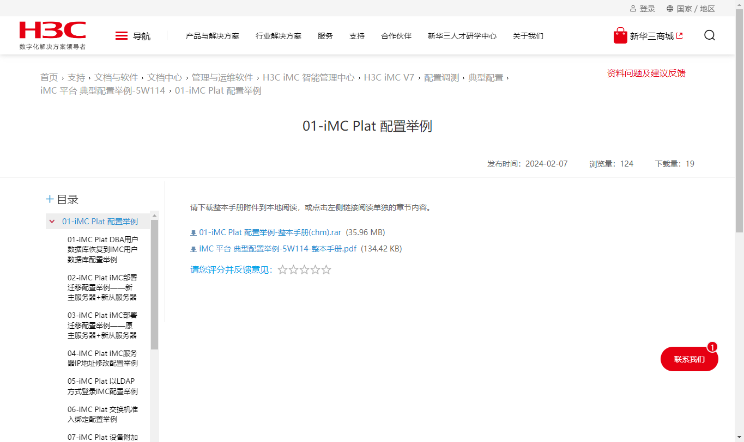
Task: Click H3C iMC V7 breadcrumb
Action: (x=389, y=77)
